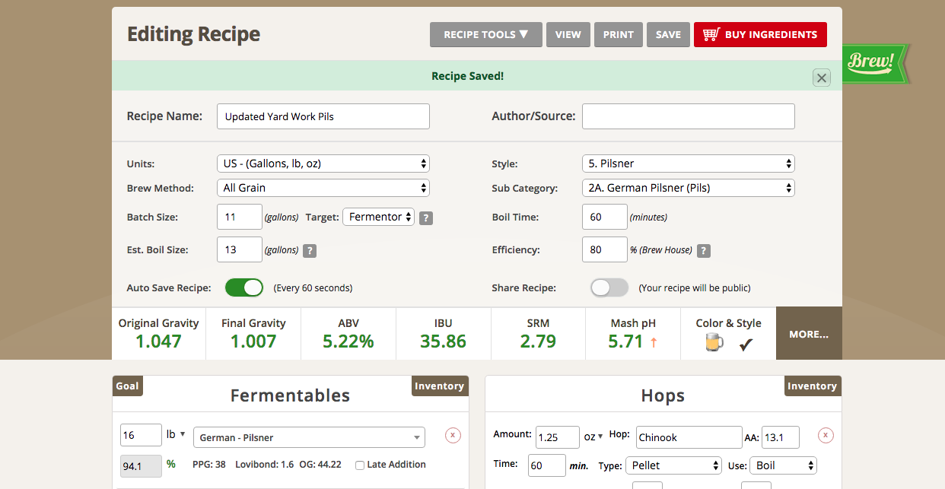Open the Fermentables Inventory tab
The height and width of the screenshot is (489, 945).
tap(439, 386)
